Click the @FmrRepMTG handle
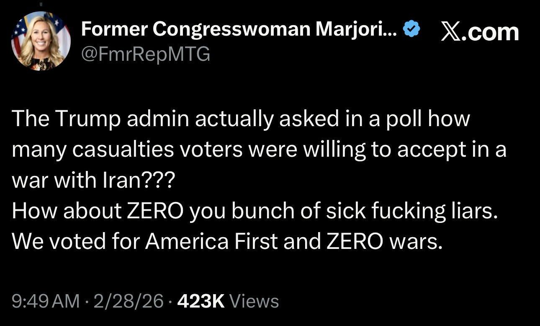540x326 pixels. click(x=145, y=54)
